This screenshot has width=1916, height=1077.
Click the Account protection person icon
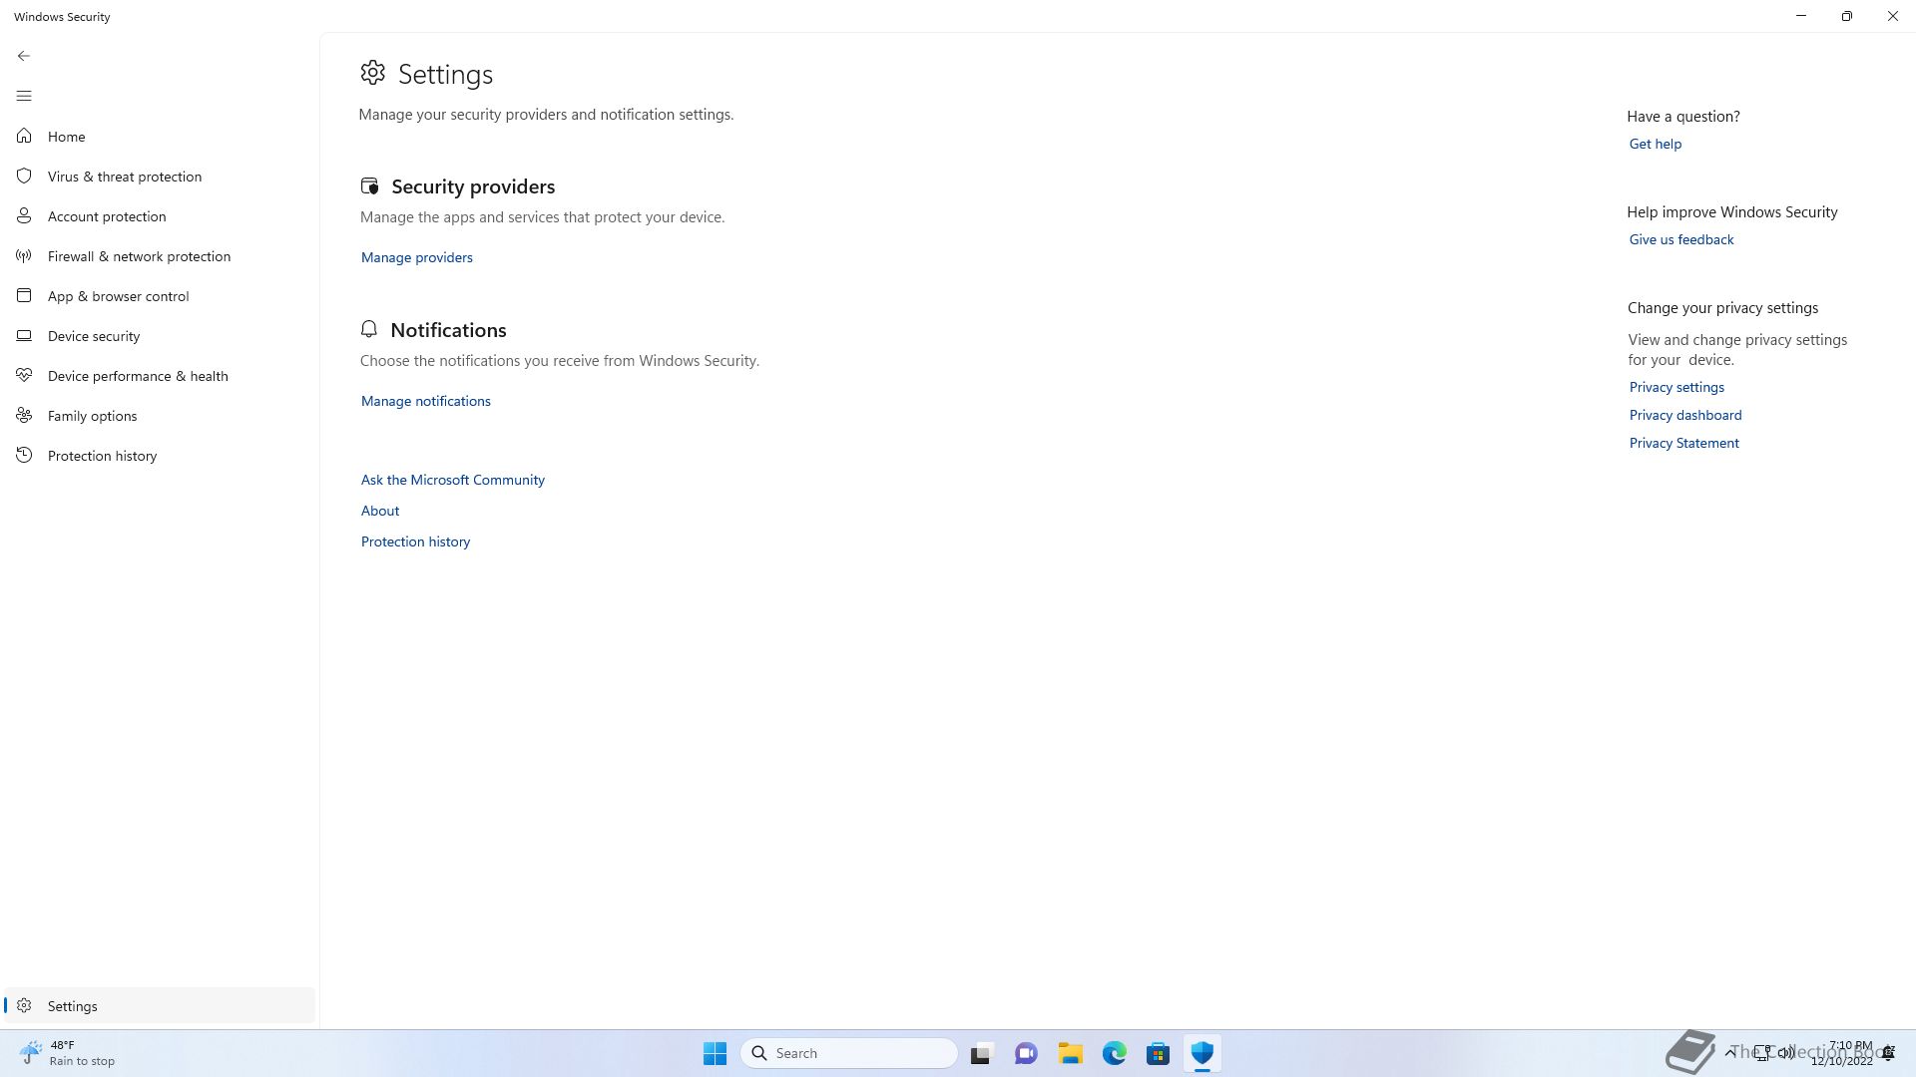[x=24, y=215]
